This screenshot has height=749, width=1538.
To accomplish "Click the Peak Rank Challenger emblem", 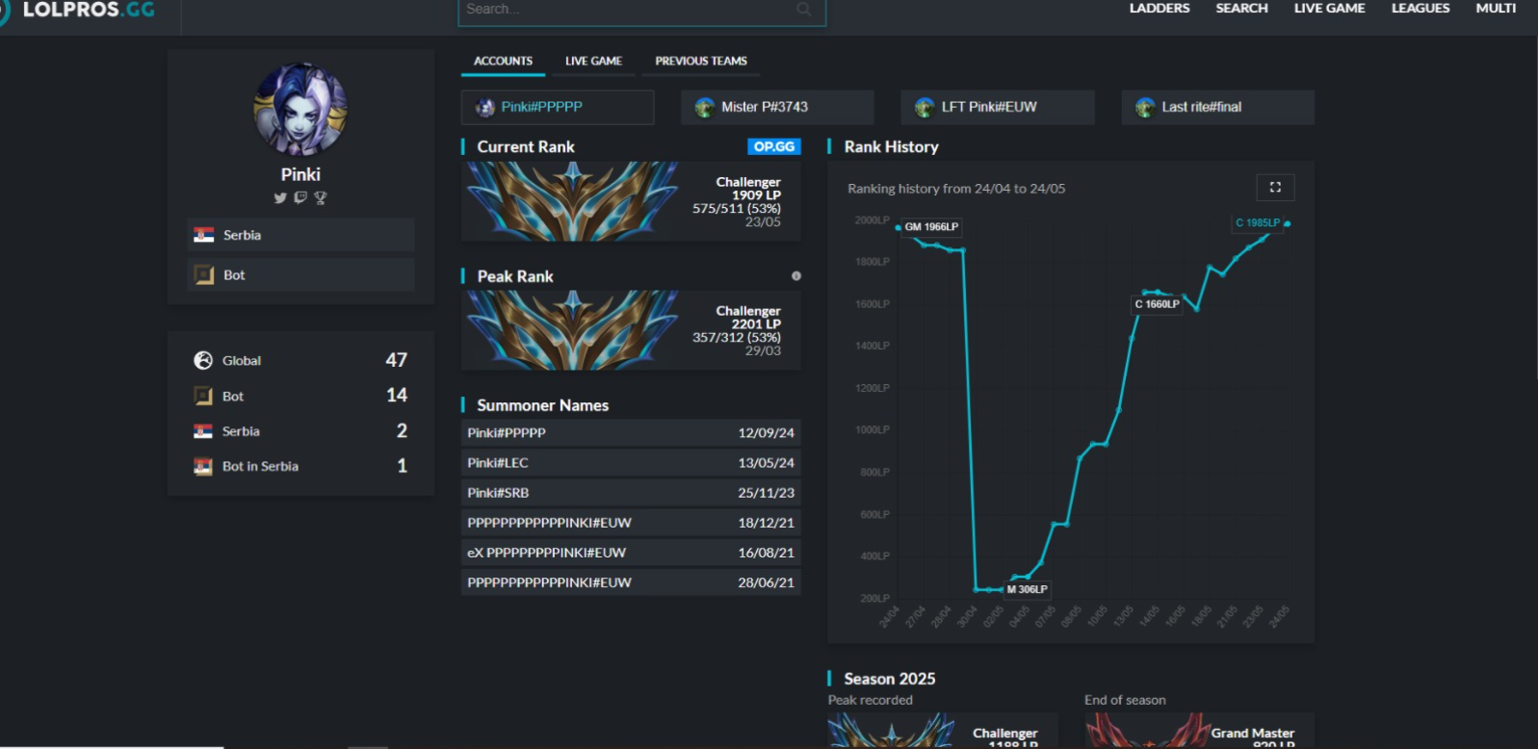I will click(x=573, y=330).
